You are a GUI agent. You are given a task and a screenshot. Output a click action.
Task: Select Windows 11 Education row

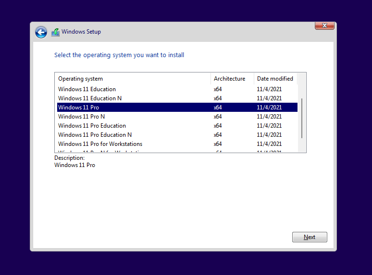tap(177, 89)
